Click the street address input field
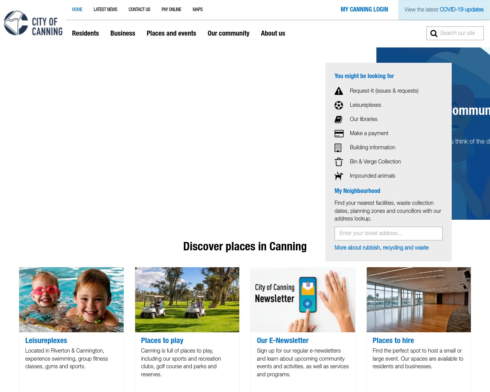Image resolution: width=490 pixels, height=392 pixels. click(x=388, y=234)
